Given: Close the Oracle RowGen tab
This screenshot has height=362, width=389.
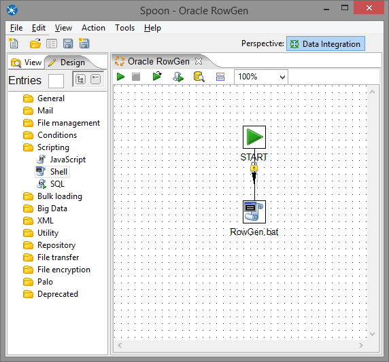Looking at the screenshot, I should pos(199,61).
